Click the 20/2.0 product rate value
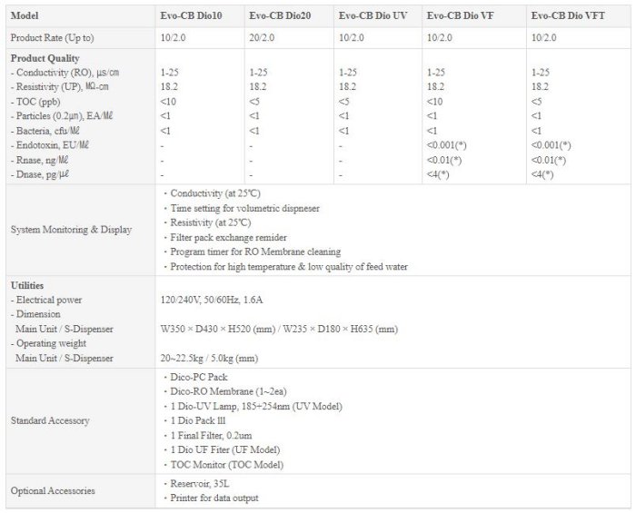 [262, 37]
